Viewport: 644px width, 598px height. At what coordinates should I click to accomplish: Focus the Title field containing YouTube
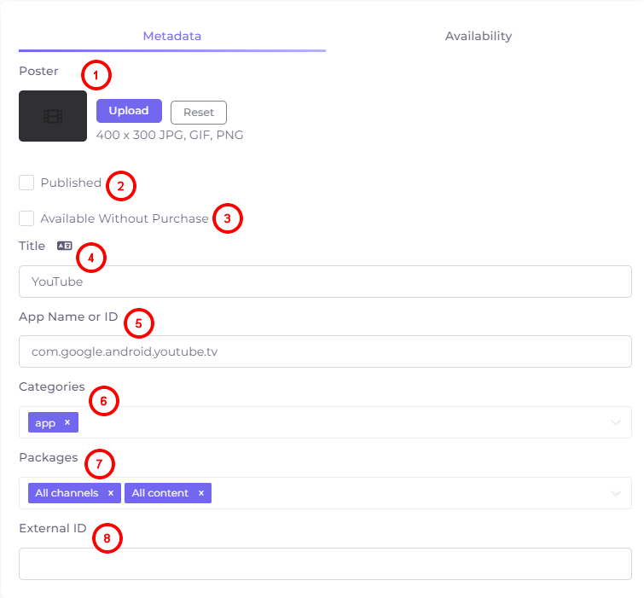point(325,282)
